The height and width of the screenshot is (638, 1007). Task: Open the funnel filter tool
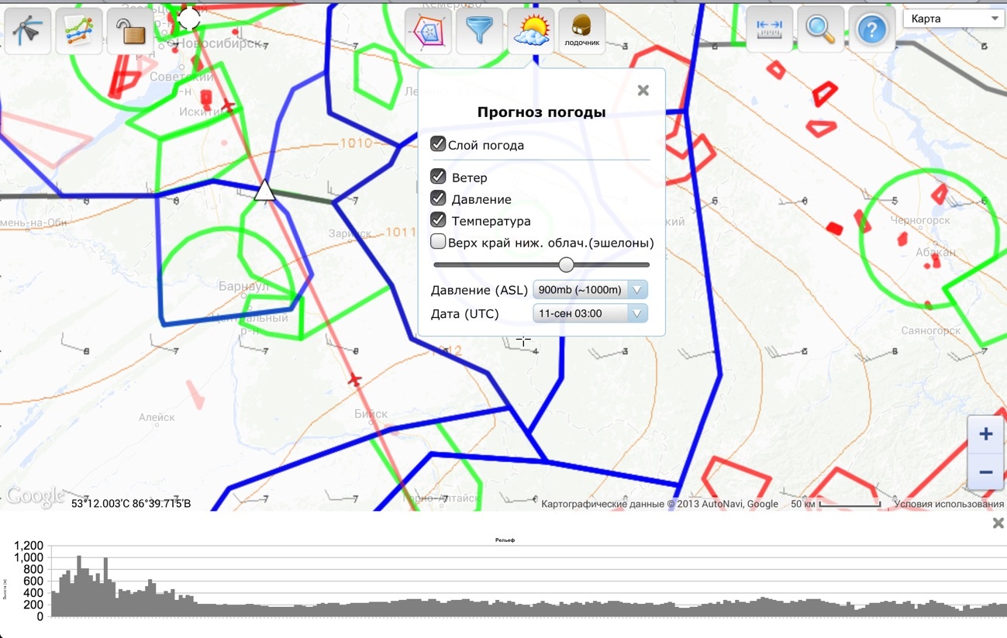(x=479, y=31)
